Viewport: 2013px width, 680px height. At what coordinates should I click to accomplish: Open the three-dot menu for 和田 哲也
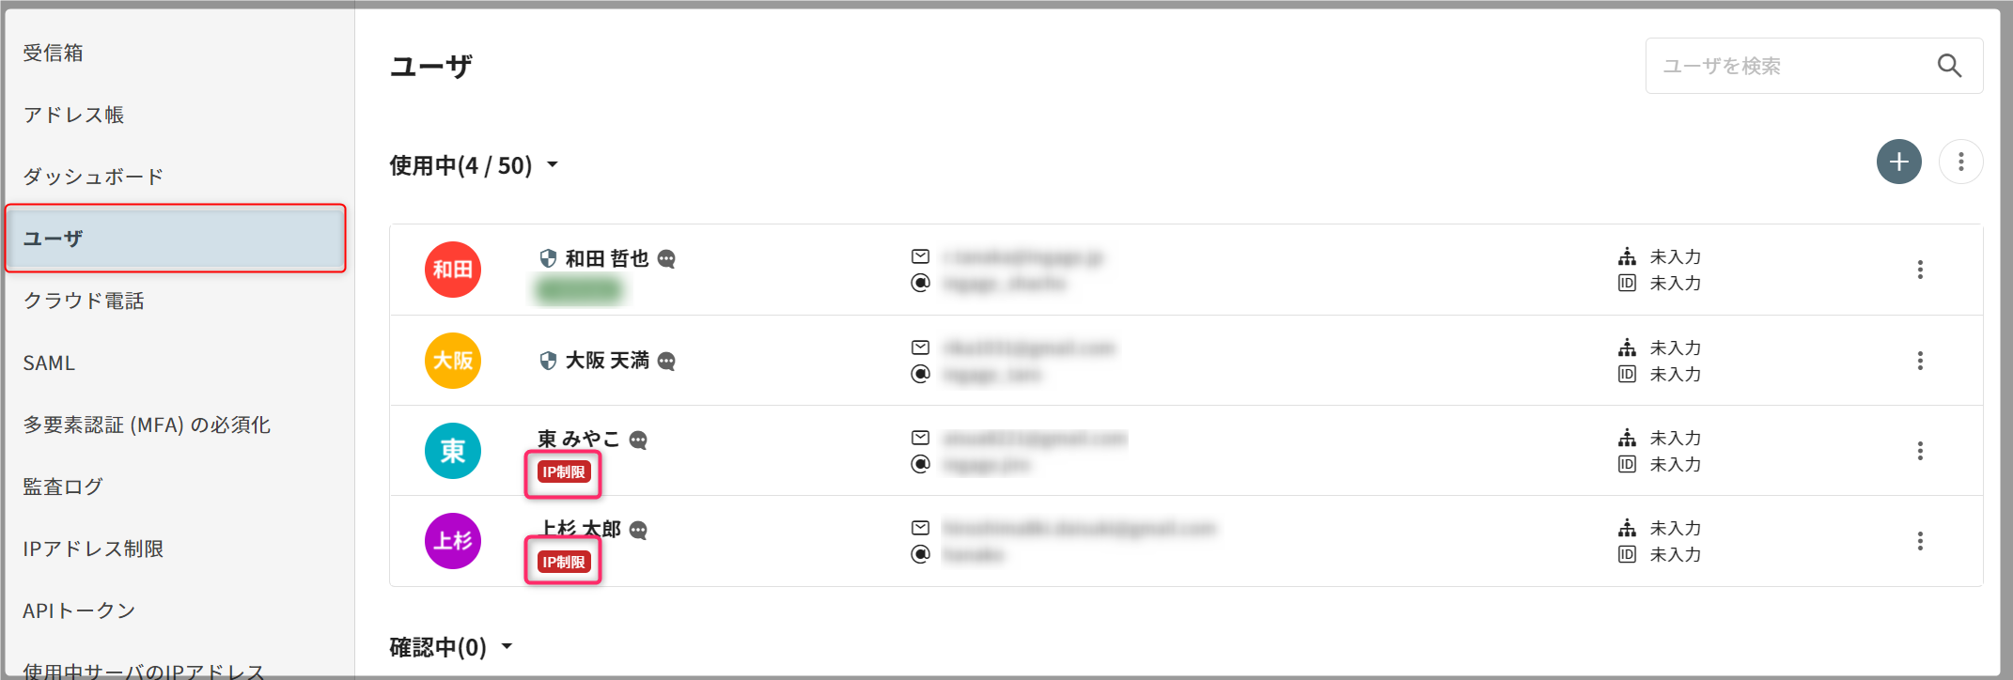point(1920,270)
